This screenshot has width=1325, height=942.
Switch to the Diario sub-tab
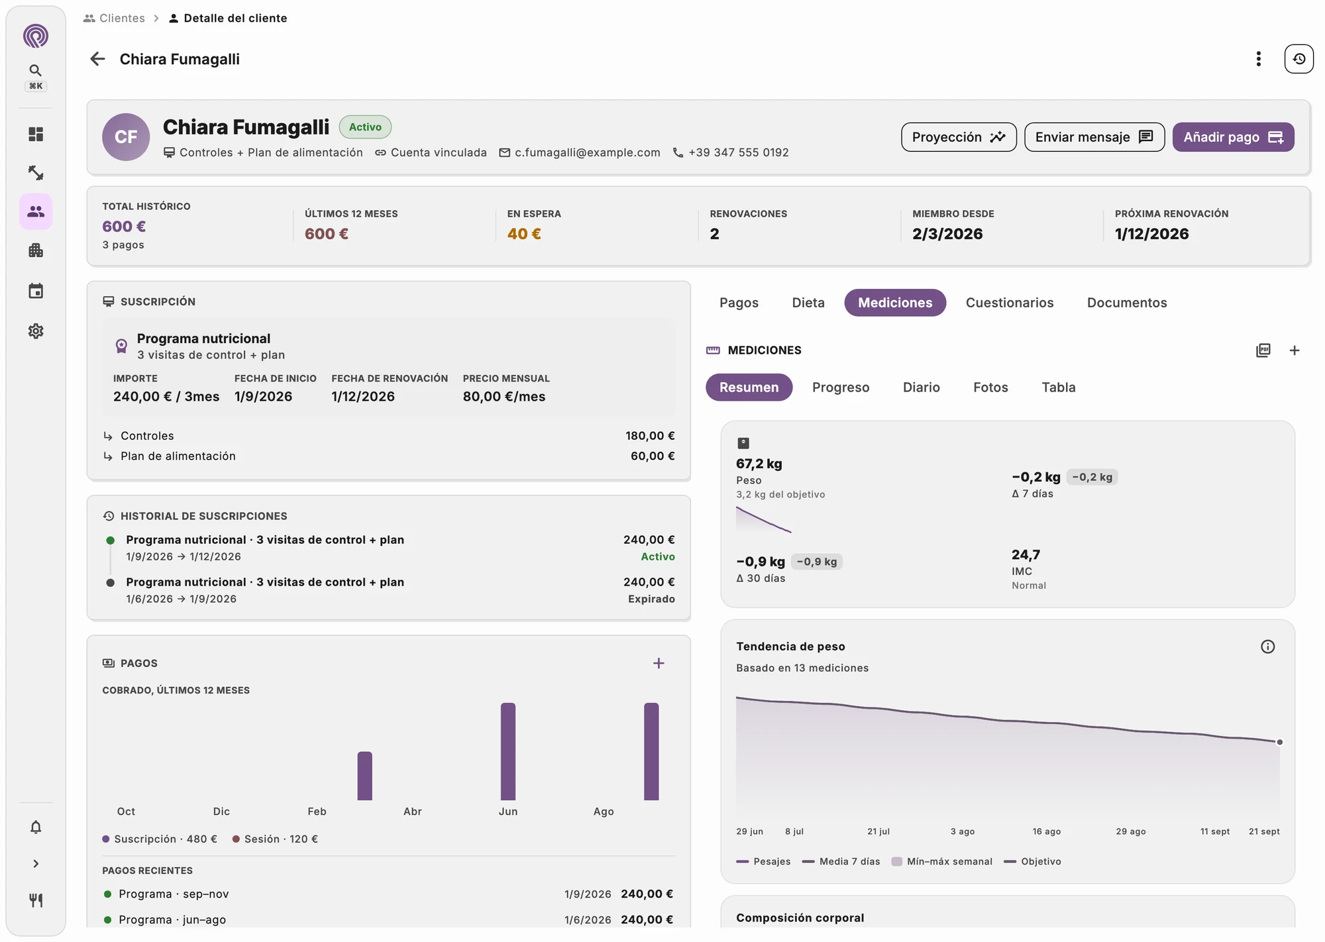[921, 388]
